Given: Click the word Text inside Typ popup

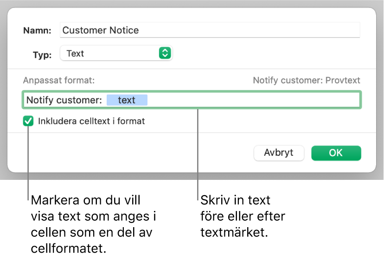Looking at the screenshot, I should pos(75,53).
